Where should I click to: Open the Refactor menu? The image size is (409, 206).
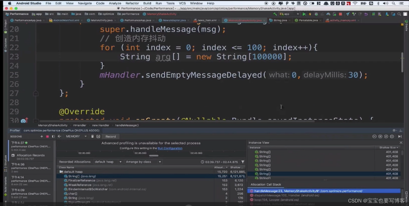tap(132, 3)
